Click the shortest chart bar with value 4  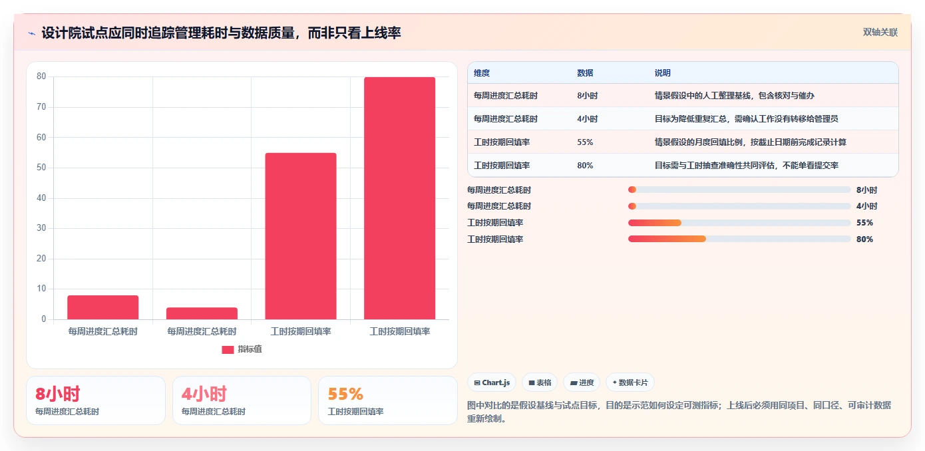[x=202, y=313]
